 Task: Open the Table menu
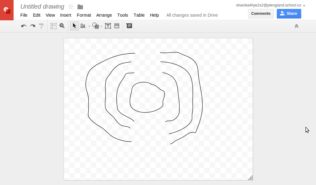[x=139, y=15]
